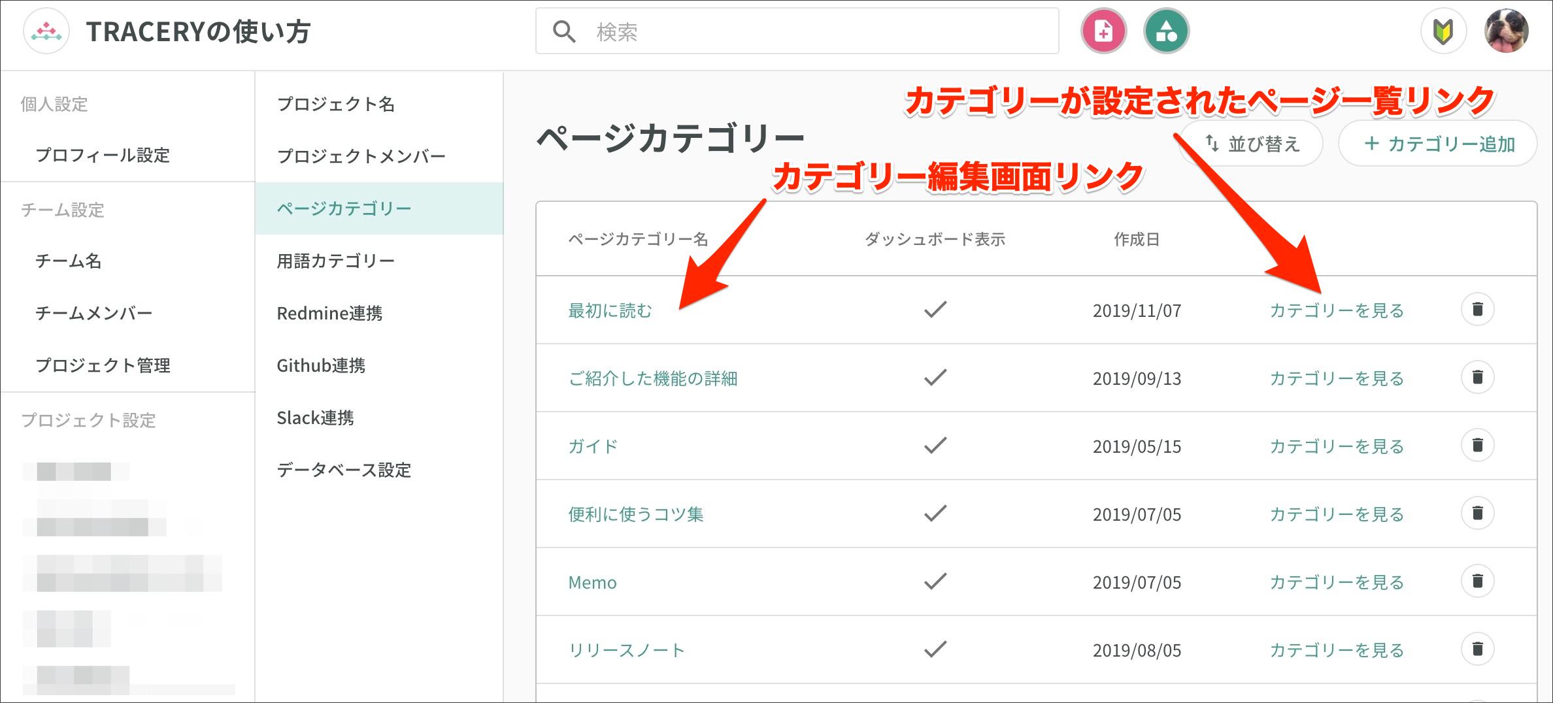Screen dimensions: 1553x703
Task: Toggle dashboard checkmark for 最初に読む
Action: (935, 310)
